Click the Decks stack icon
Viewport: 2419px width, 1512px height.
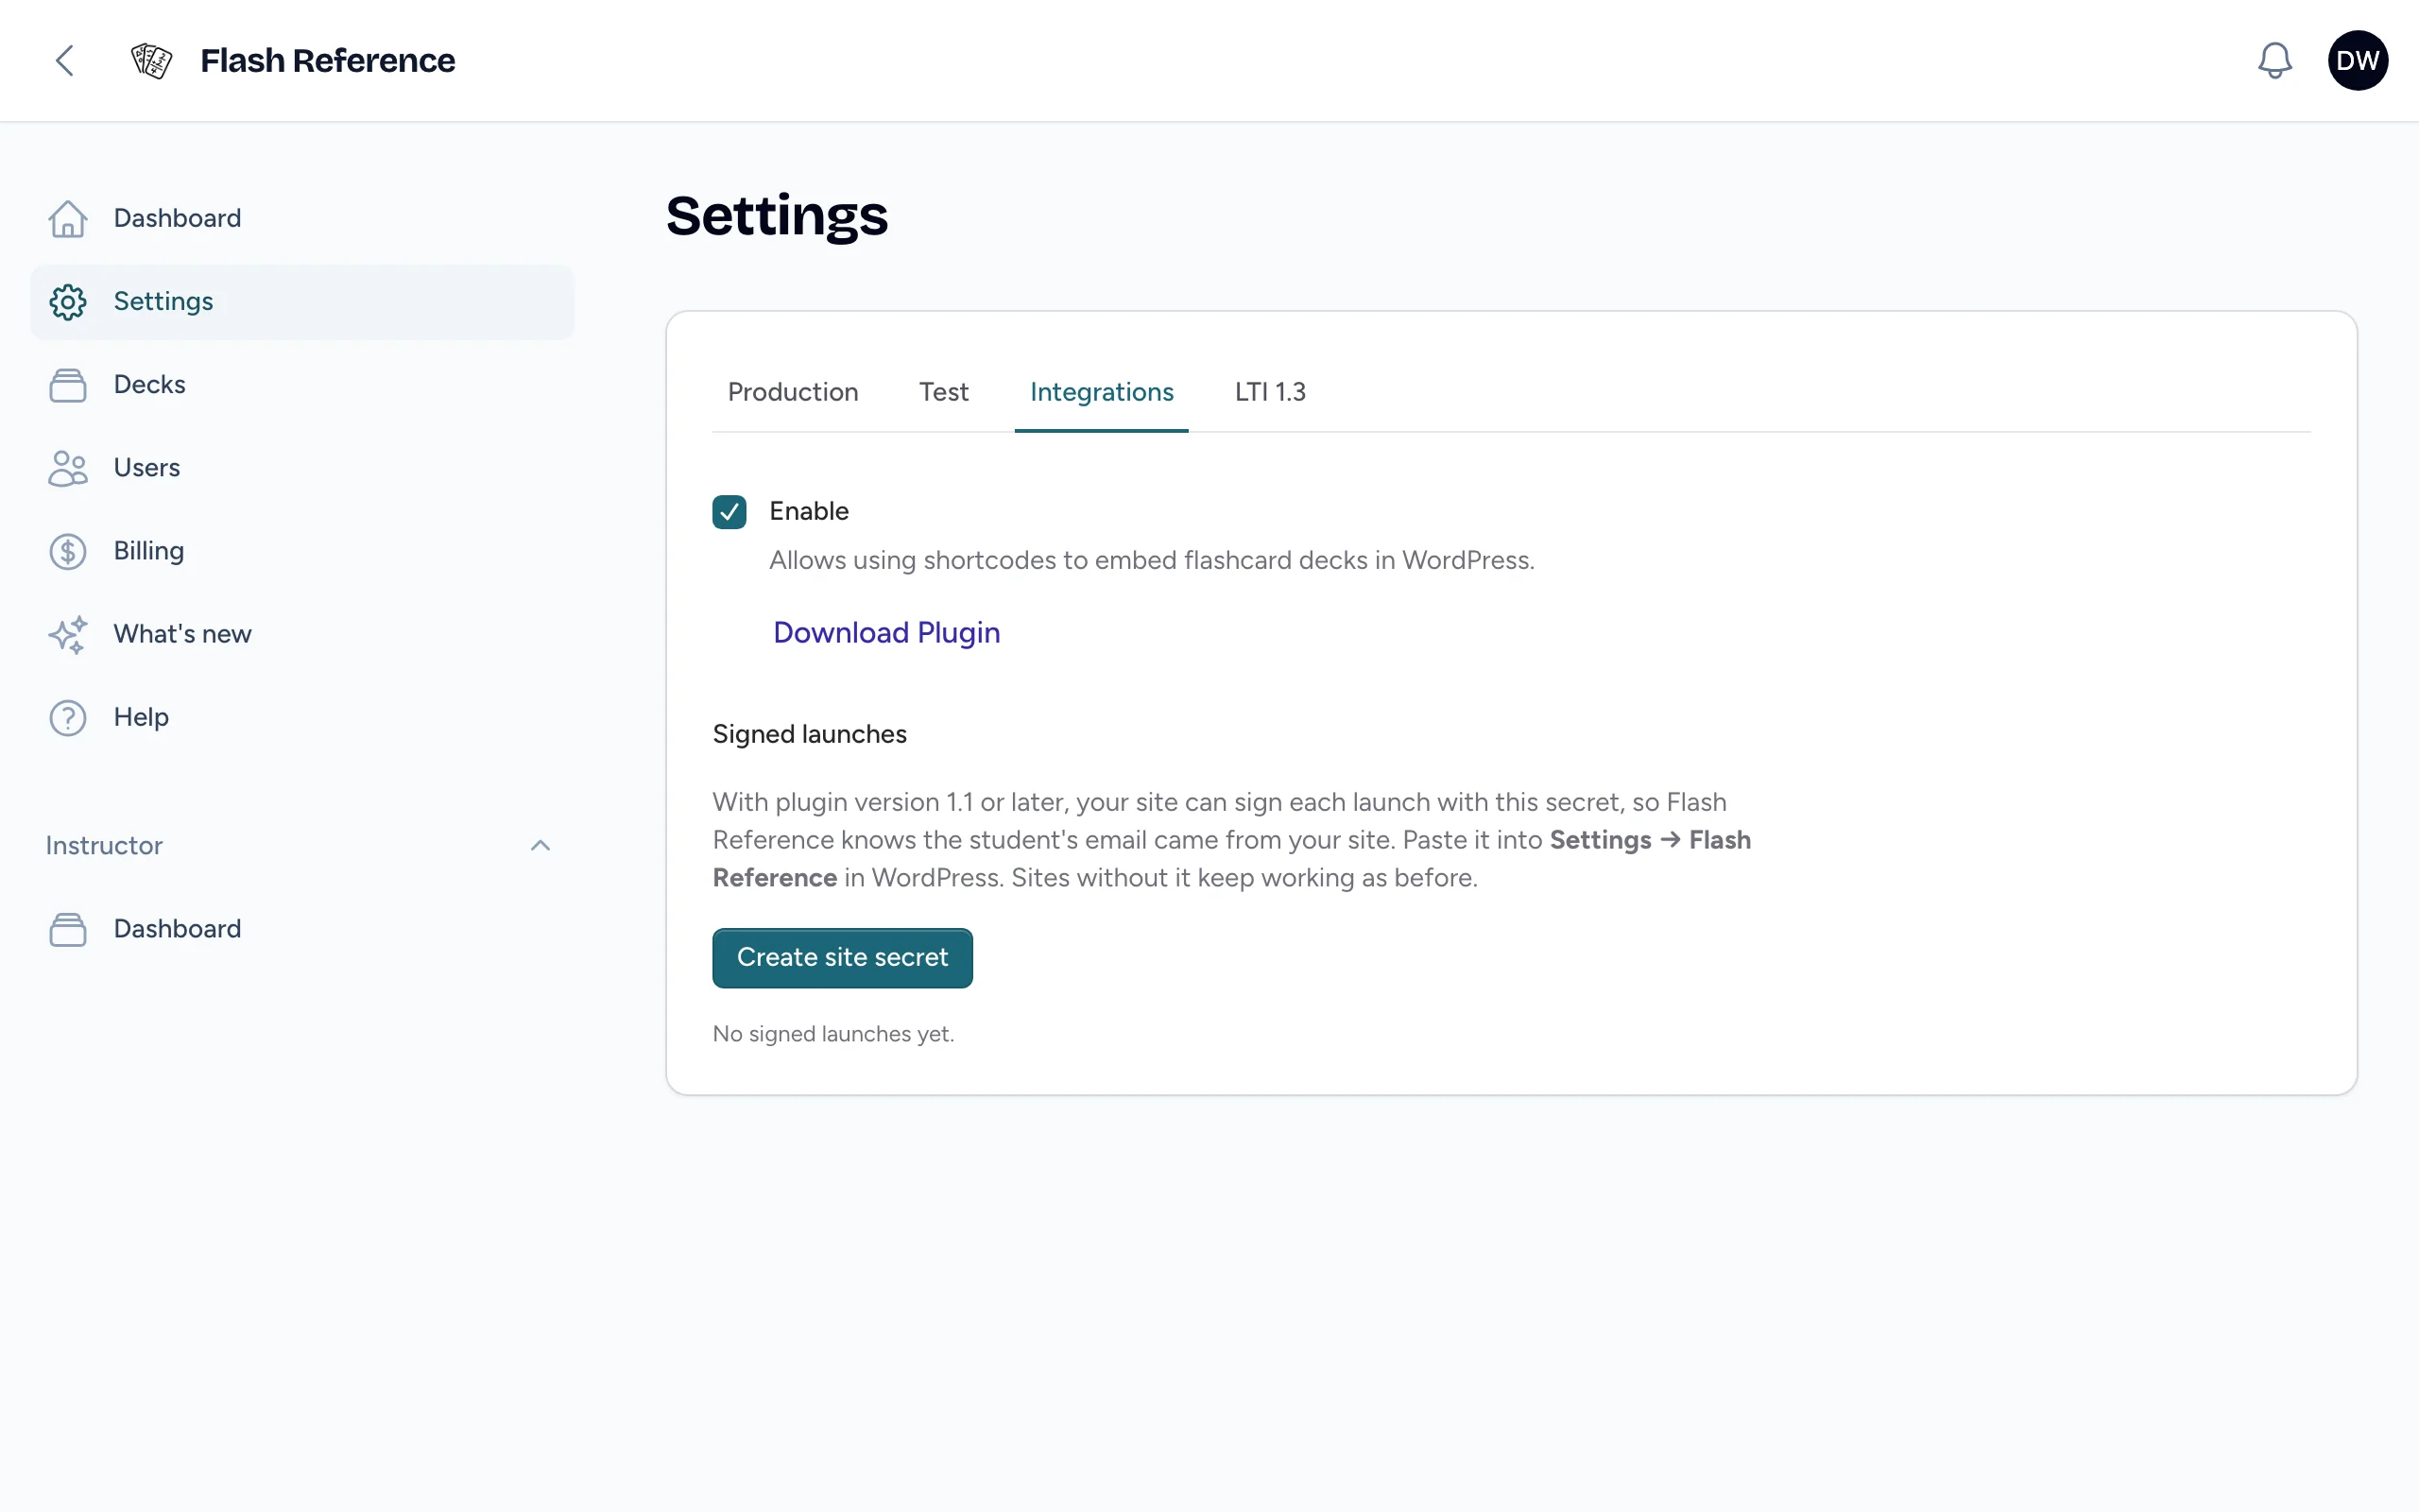click(68, 385)
